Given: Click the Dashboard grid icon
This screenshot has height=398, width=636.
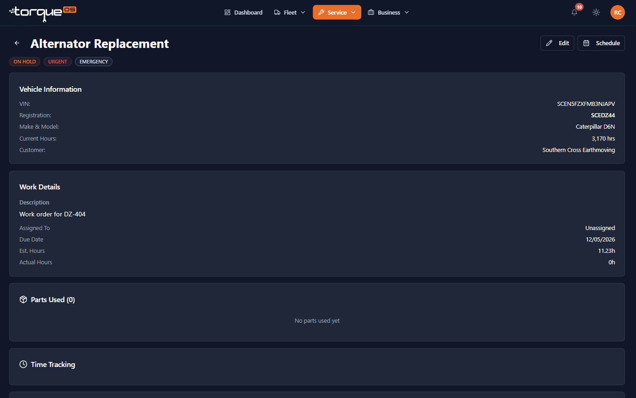Looking at the screenshot, I should click(227, 12).
